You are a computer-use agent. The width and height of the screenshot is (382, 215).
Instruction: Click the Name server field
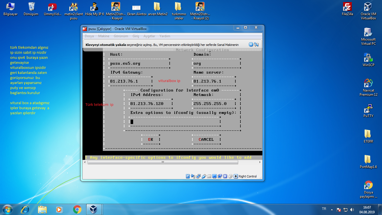coord(214,81)
